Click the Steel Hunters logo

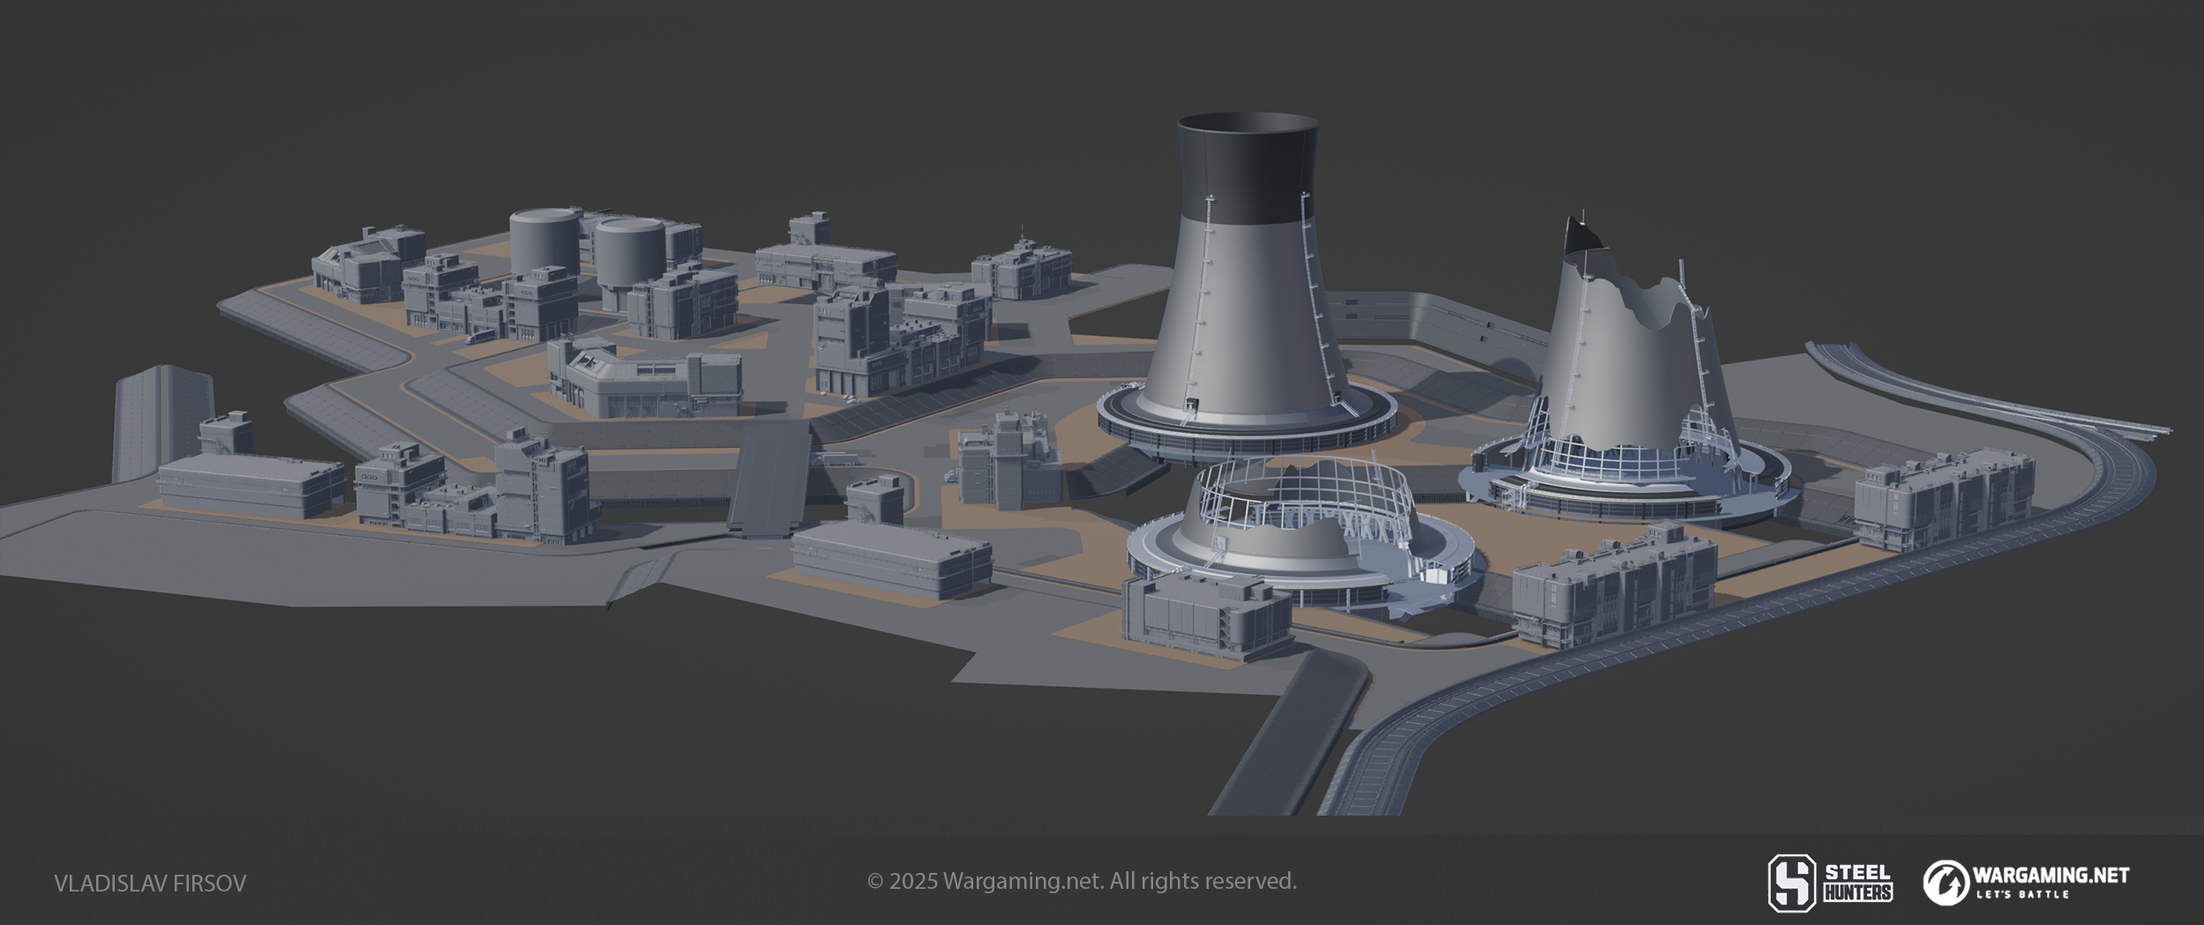click(x=1830, y=883)
